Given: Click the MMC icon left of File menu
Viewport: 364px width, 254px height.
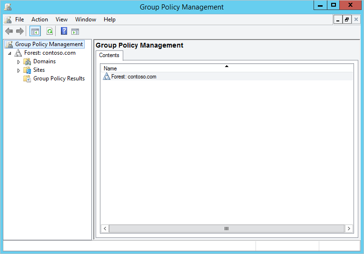Looking at the screenshot, I should click(8, 20).
